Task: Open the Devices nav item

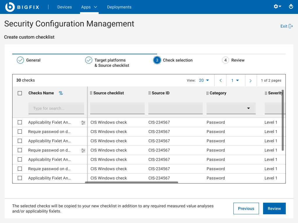Action: coord(64,7)
